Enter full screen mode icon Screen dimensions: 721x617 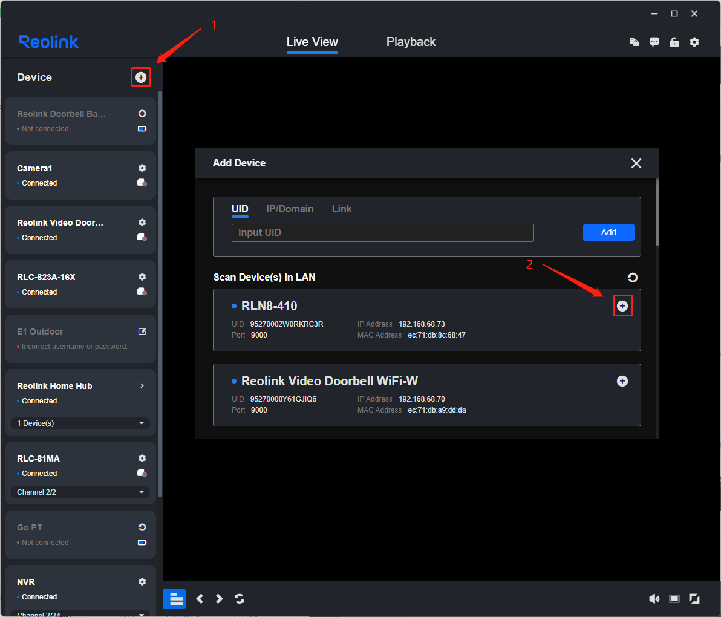(694, 599)
